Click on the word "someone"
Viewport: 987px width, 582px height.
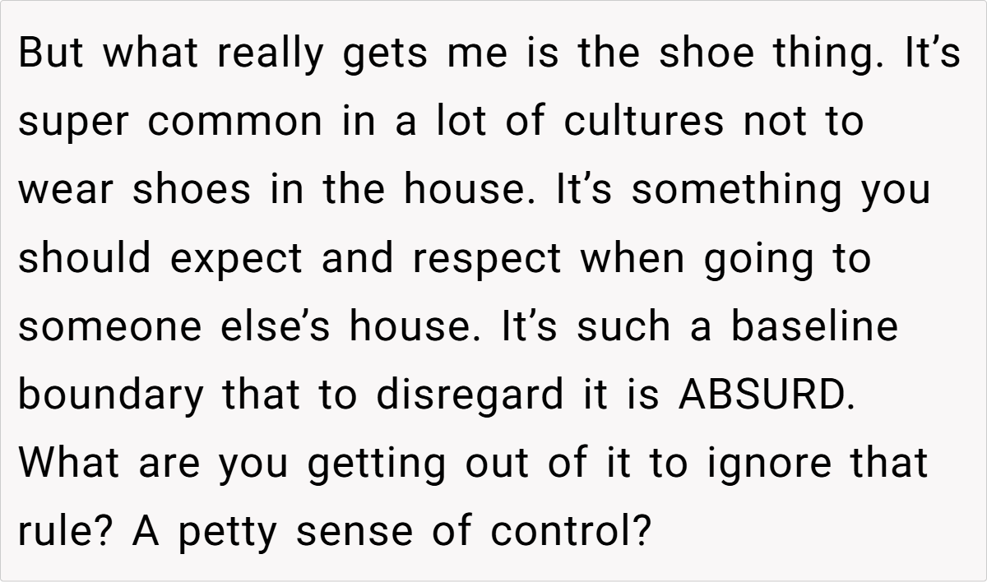click(x=110, y=326)
